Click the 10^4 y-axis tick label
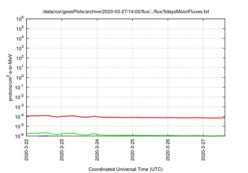The height and width of the screenshot is (173, 248). point(20,39)
